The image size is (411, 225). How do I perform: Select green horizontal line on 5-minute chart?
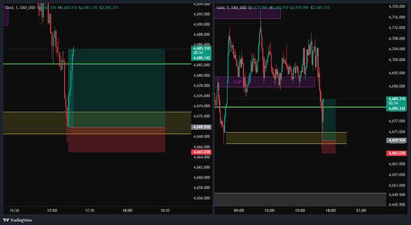300,107
